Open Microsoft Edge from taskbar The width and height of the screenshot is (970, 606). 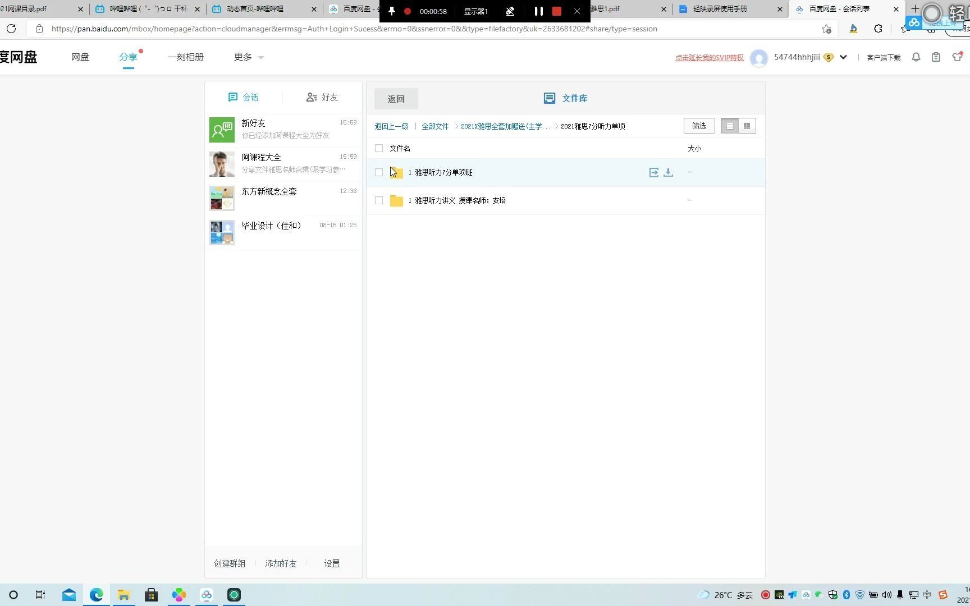[x=97, y=595]
